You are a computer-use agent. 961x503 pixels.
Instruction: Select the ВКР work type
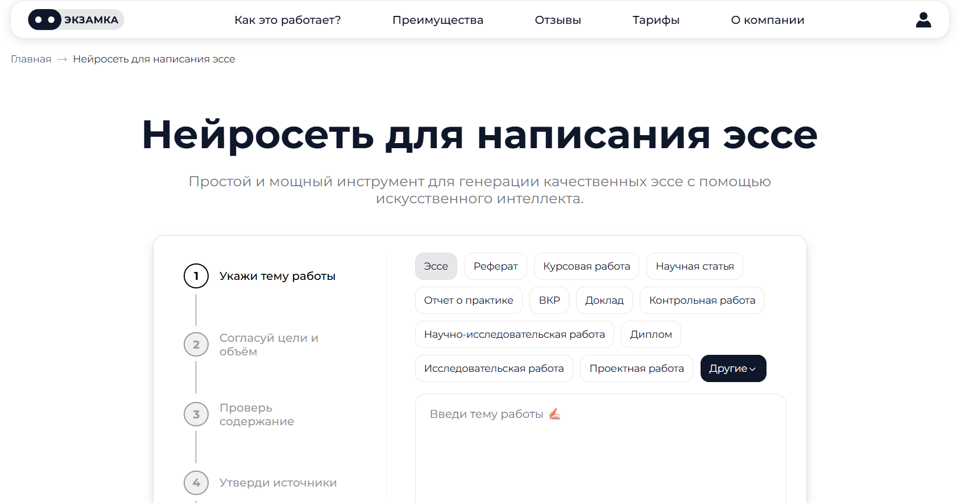pyautogui.click(x=549, y=300)
